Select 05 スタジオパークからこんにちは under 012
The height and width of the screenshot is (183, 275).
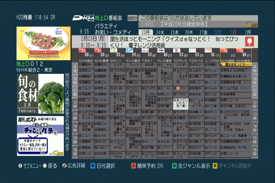coord(236,115)
